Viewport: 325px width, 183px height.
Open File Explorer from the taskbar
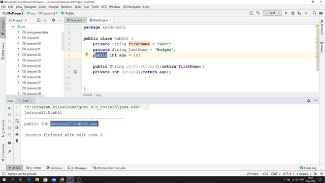37,179
